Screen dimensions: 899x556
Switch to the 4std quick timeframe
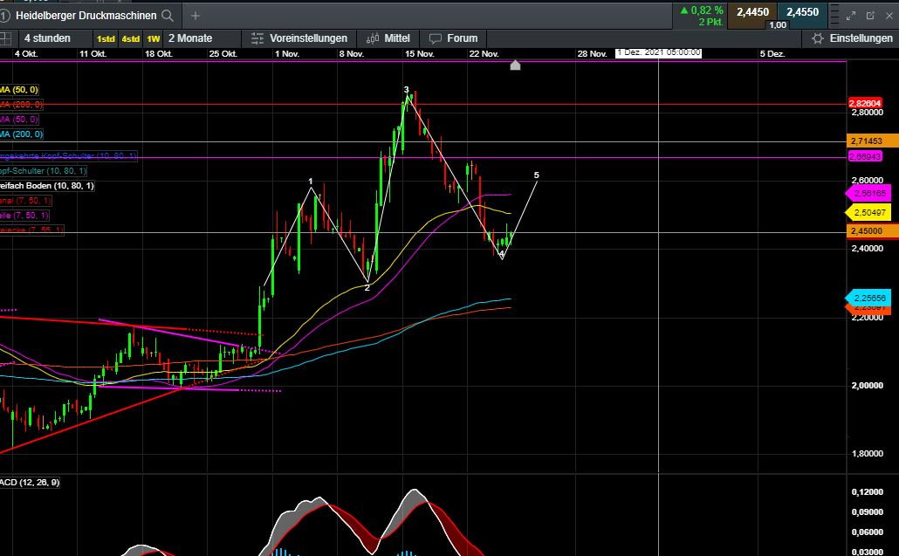130,38
